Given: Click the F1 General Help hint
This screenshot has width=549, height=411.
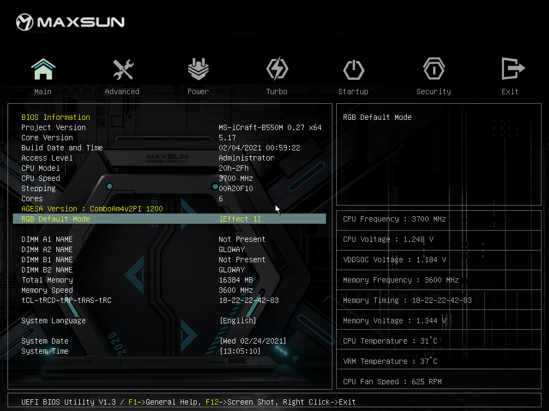Looking at the screenshot, I should pos(164,402).
